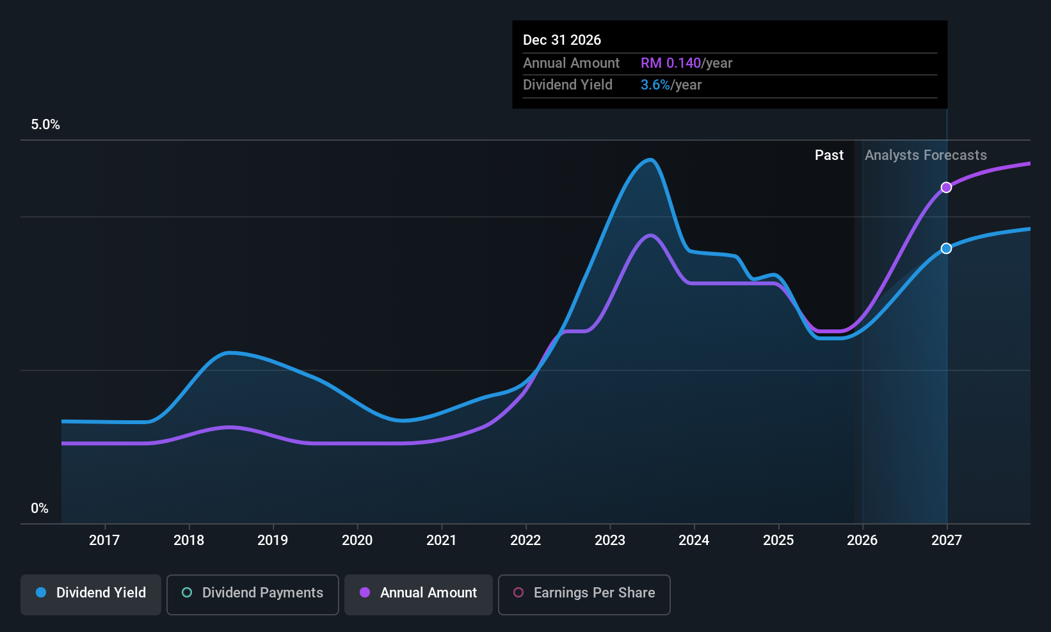This screenshot has width=1051, height=632.
Task: Select the 2019 x-axis year label
Action: coord(273,541)
